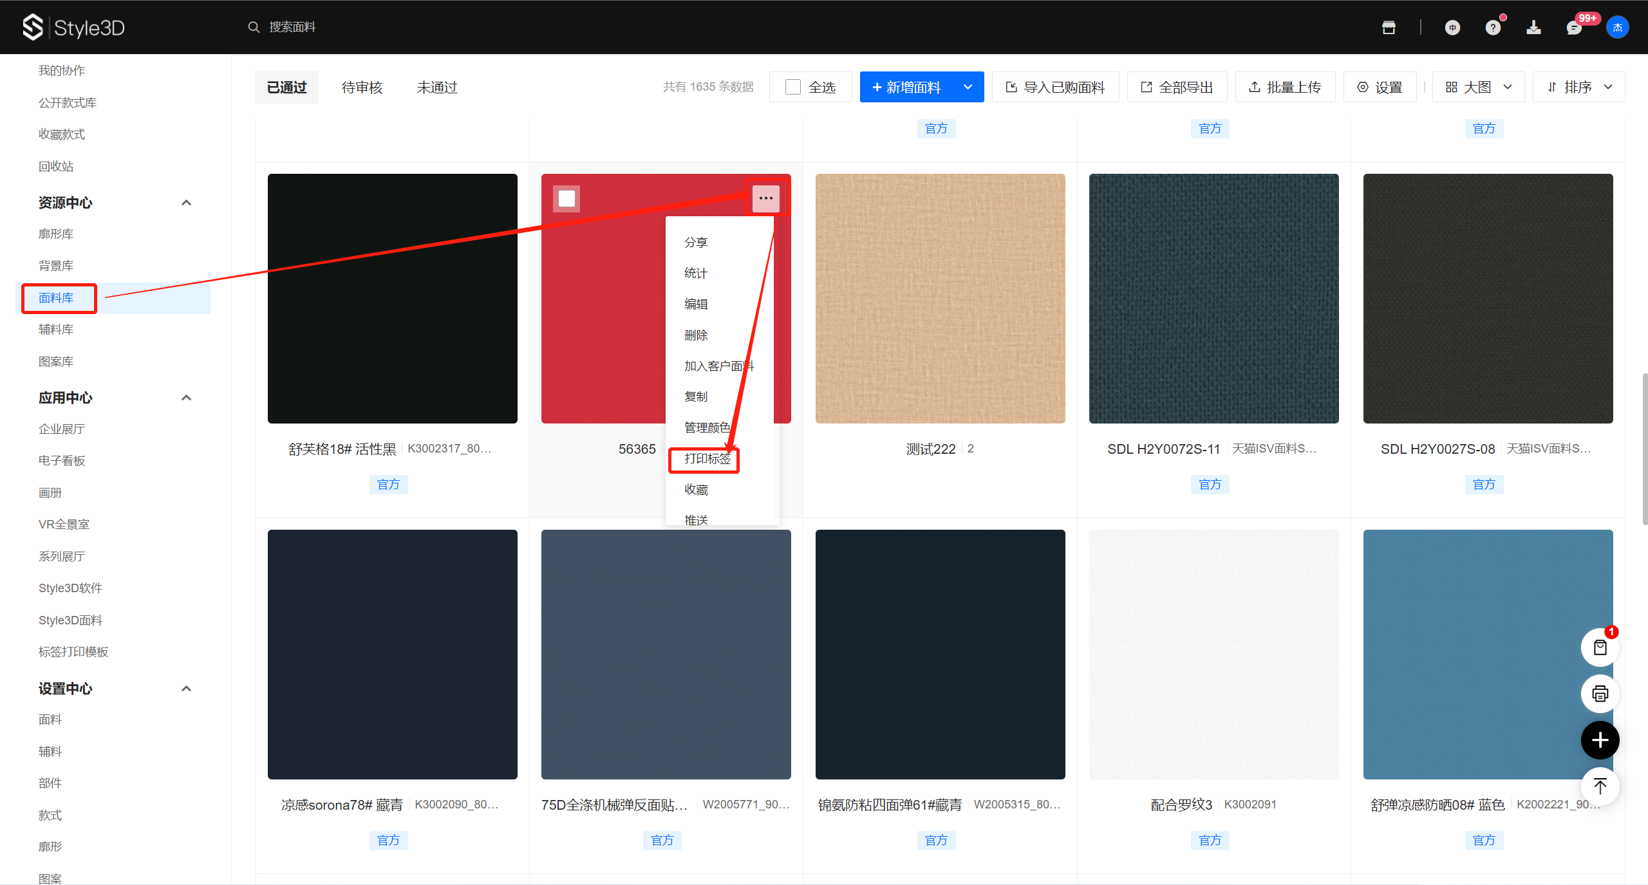Open the download icon in header
This screenshot has width=1648, height=885.
coord(1533,27)
